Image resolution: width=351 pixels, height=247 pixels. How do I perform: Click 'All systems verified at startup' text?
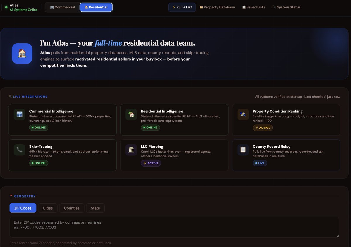(x=297, y=97)
